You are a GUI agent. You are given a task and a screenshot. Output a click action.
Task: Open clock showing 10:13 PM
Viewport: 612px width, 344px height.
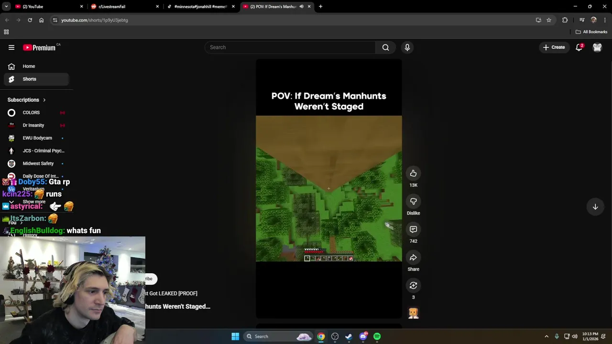pyautogui.click(x=590, y=336)
